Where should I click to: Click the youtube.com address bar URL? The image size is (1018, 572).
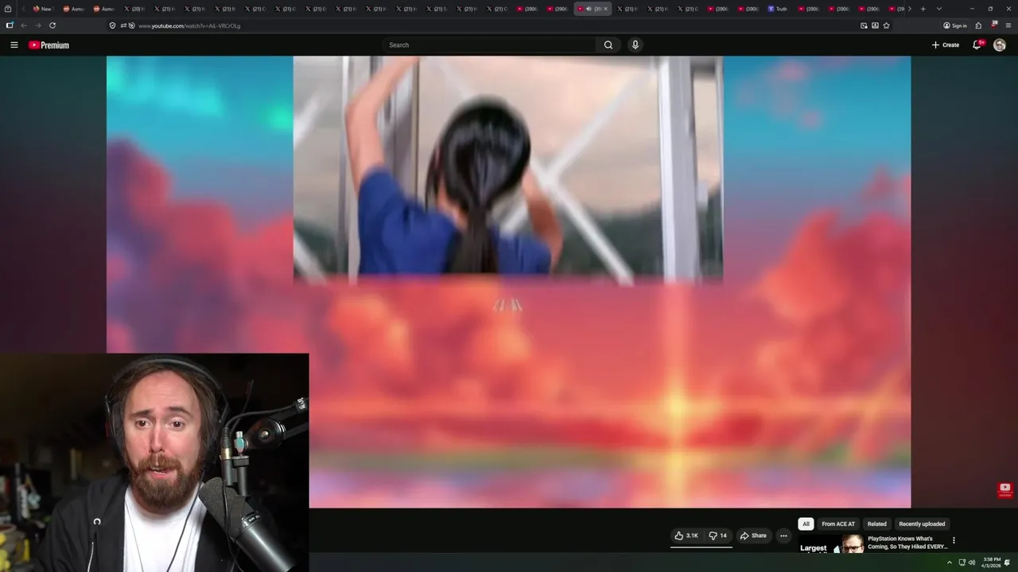click(x=189, y=25)
